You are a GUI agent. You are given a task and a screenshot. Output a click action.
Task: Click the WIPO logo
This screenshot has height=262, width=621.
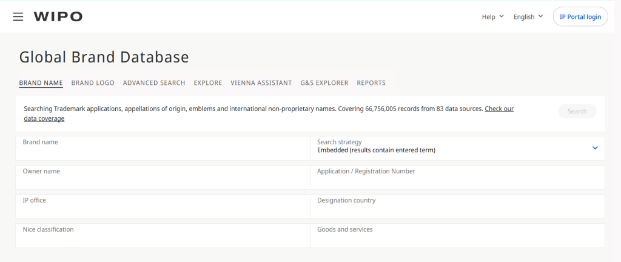(x=58, y=17)
